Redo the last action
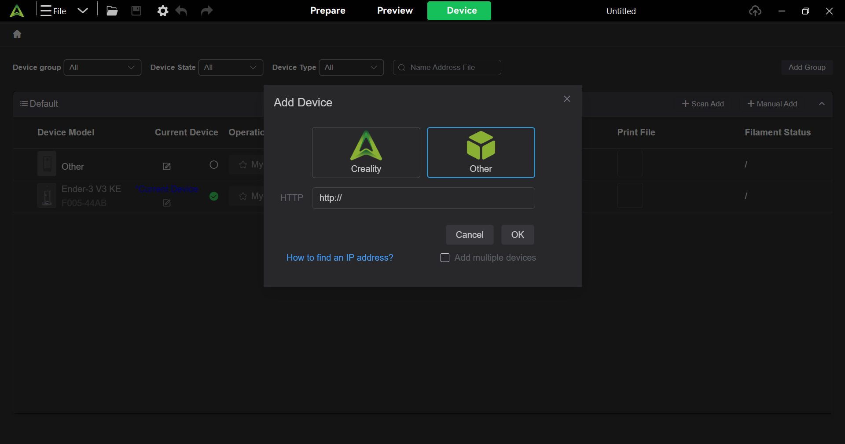The width and height of the screenshot is (845, 444). 207,11
